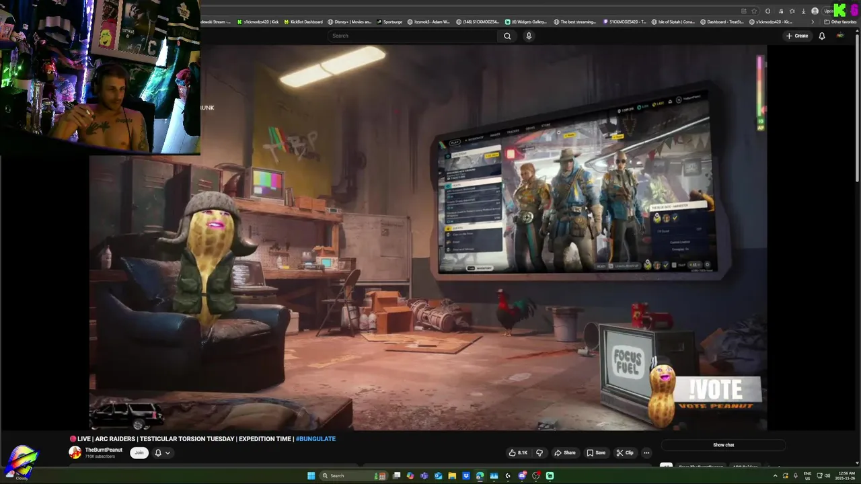861x484 pixels.
Task: Open Copilot from taskbar
Action: [410, 476]
